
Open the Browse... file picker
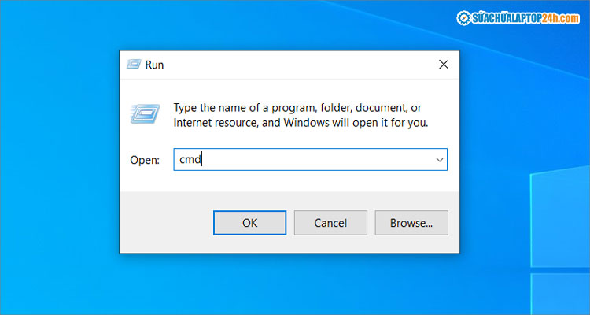[411, 223]
